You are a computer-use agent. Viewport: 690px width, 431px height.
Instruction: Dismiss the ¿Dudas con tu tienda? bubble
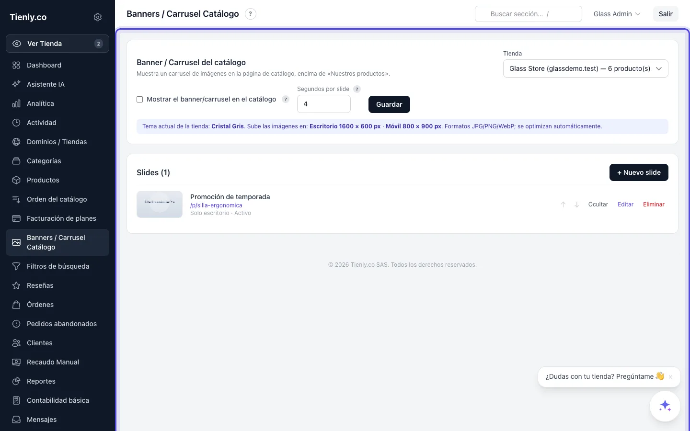pyautogui.click(x=671, y=377)
